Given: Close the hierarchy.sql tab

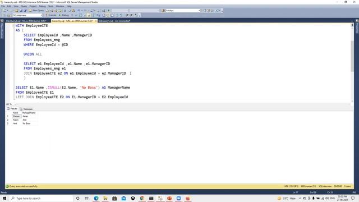Looking at the screenshot, I should [x=95, y=21].
